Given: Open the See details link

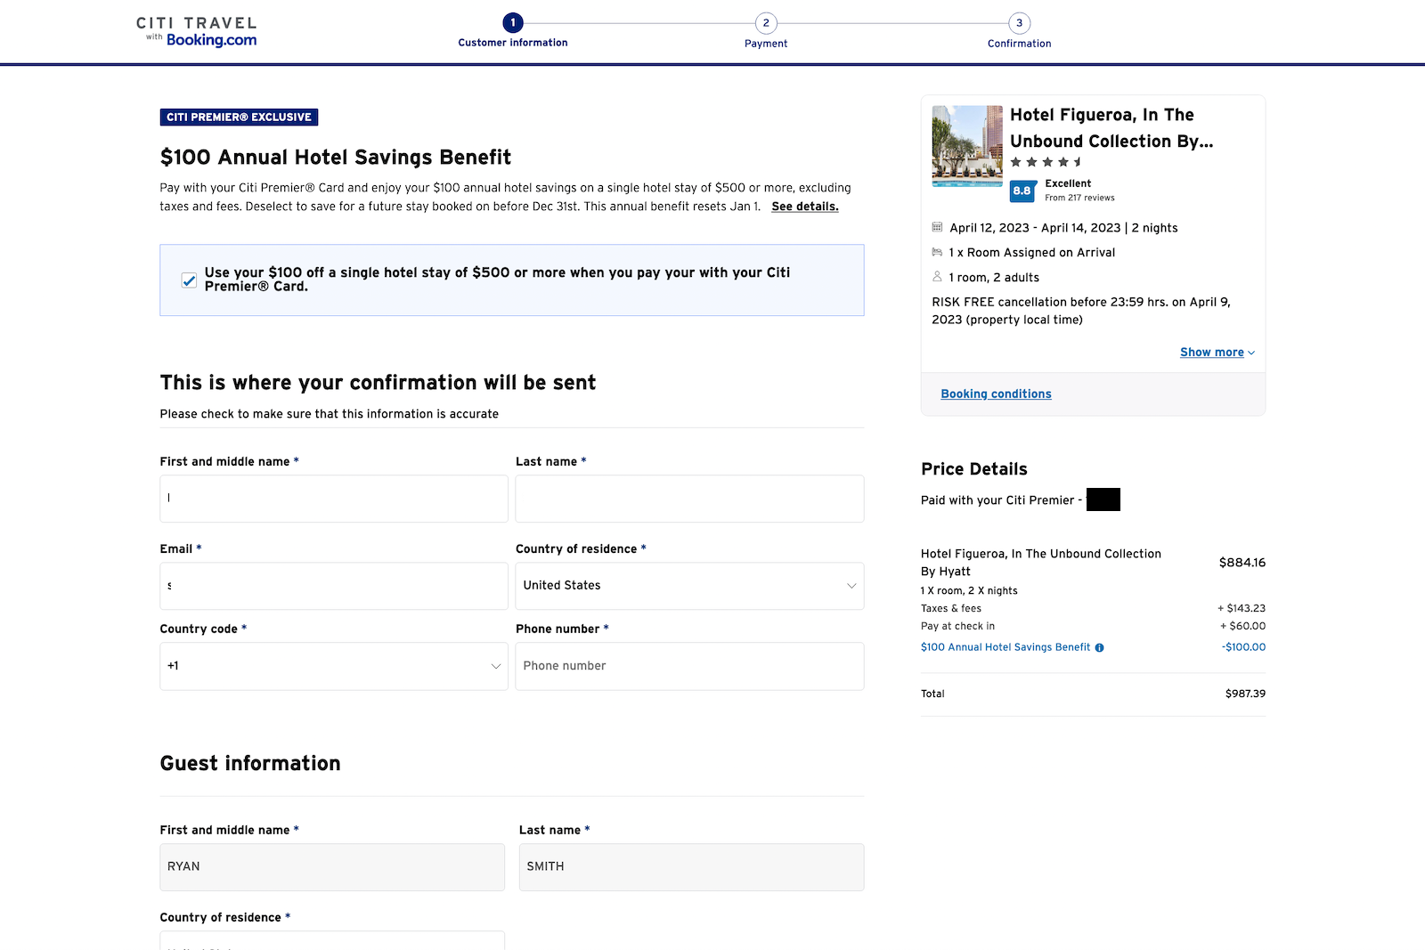Looking at the screenshot, I should pyautogui.click(x=805, y=207).
